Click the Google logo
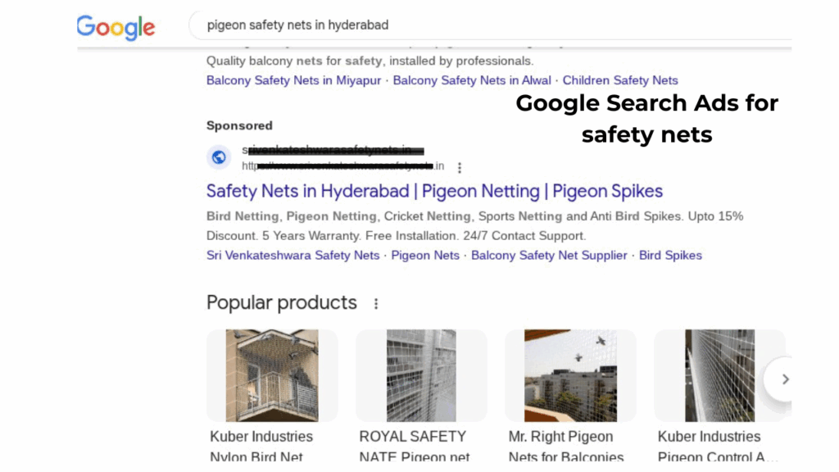839x472 pixels. pos(116,27)
